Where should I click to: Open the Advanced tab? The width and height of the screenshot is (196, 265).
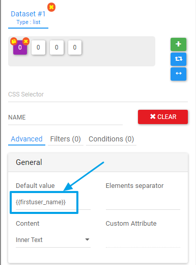pyautogui.click(x=26, y=139)
